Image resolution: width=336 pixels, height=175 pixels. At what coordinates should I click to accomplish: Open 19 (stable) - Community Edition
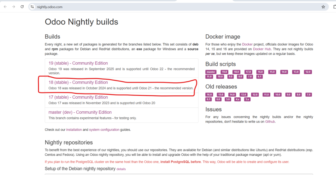(78, 63)
